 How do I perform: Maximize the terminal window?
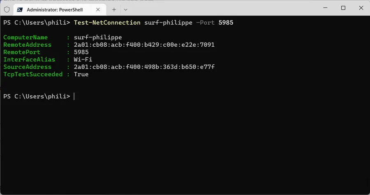click(x=343, y=8)
